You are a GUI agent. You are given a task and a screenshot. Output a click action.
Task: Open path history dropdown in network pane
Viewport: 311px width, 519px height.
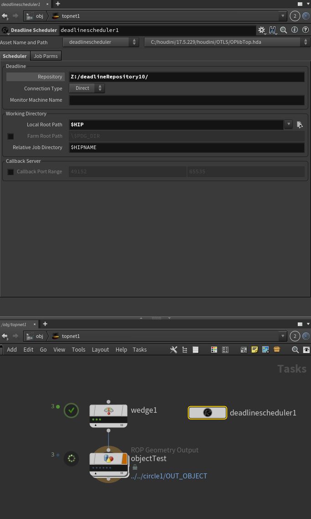pyautogui.click(x=283, y=336)
